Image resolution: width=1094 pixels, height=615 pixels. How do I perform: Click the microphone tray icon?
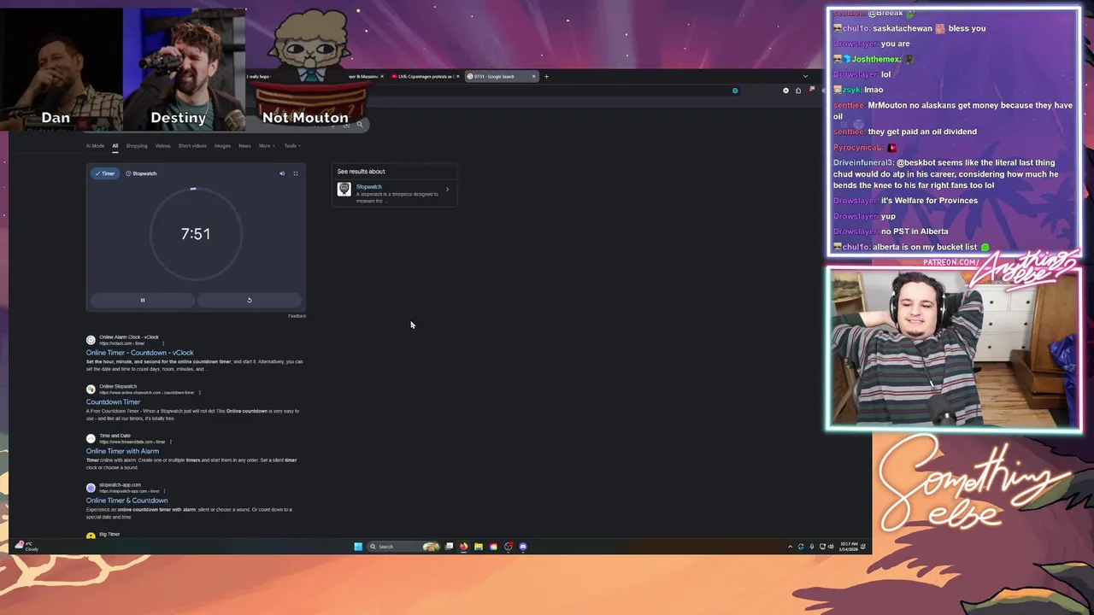pos(811,547)
